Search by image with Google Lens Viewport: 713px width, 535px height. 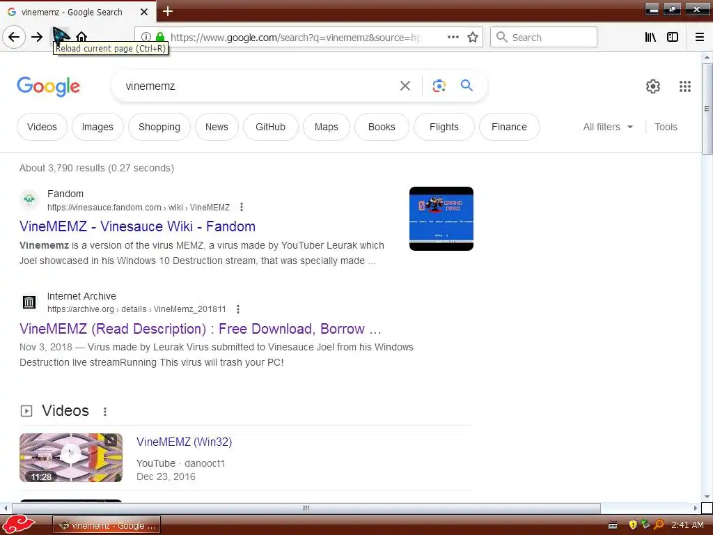coord(439,86)
